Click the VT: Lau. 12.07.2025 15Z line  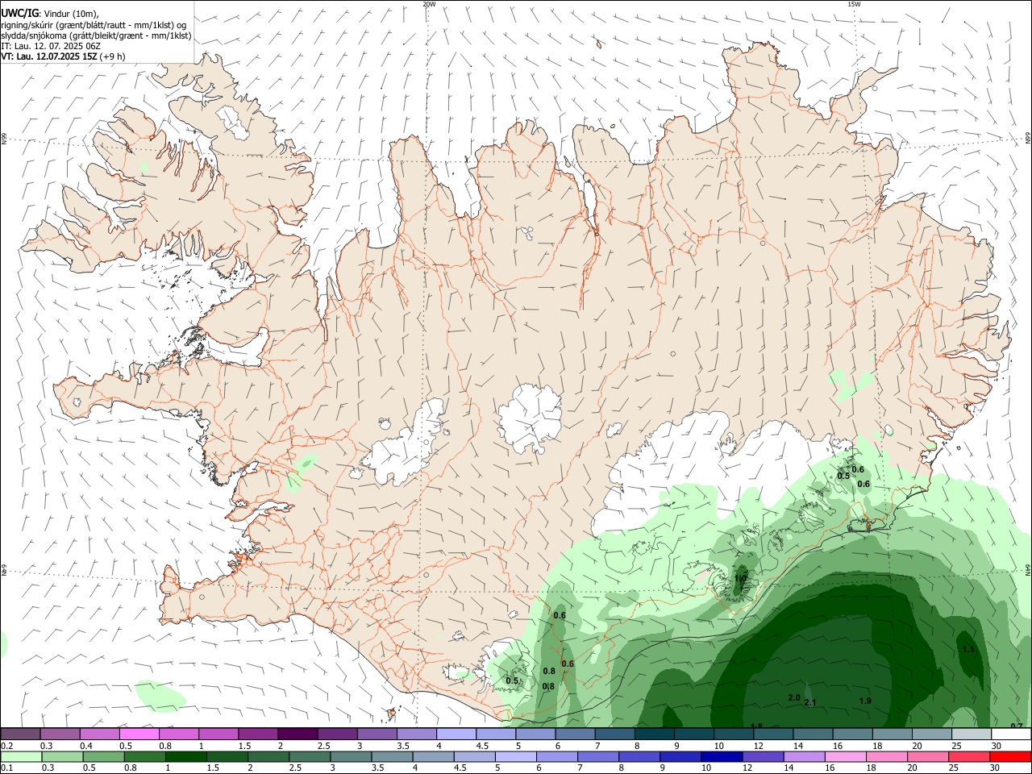tap(63, 56)
